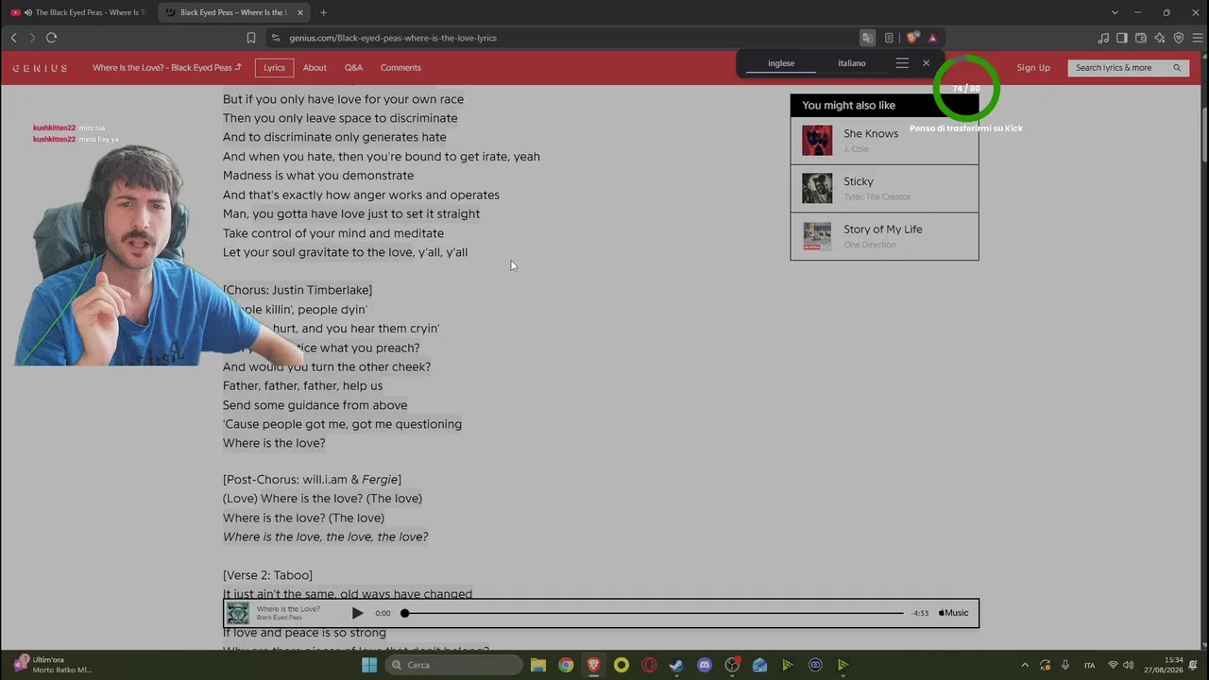Image resolution: width=1209 pixels, height=680 pixels.
Task: Click the Sticky album thumbnail
Action: click(817, 188)
